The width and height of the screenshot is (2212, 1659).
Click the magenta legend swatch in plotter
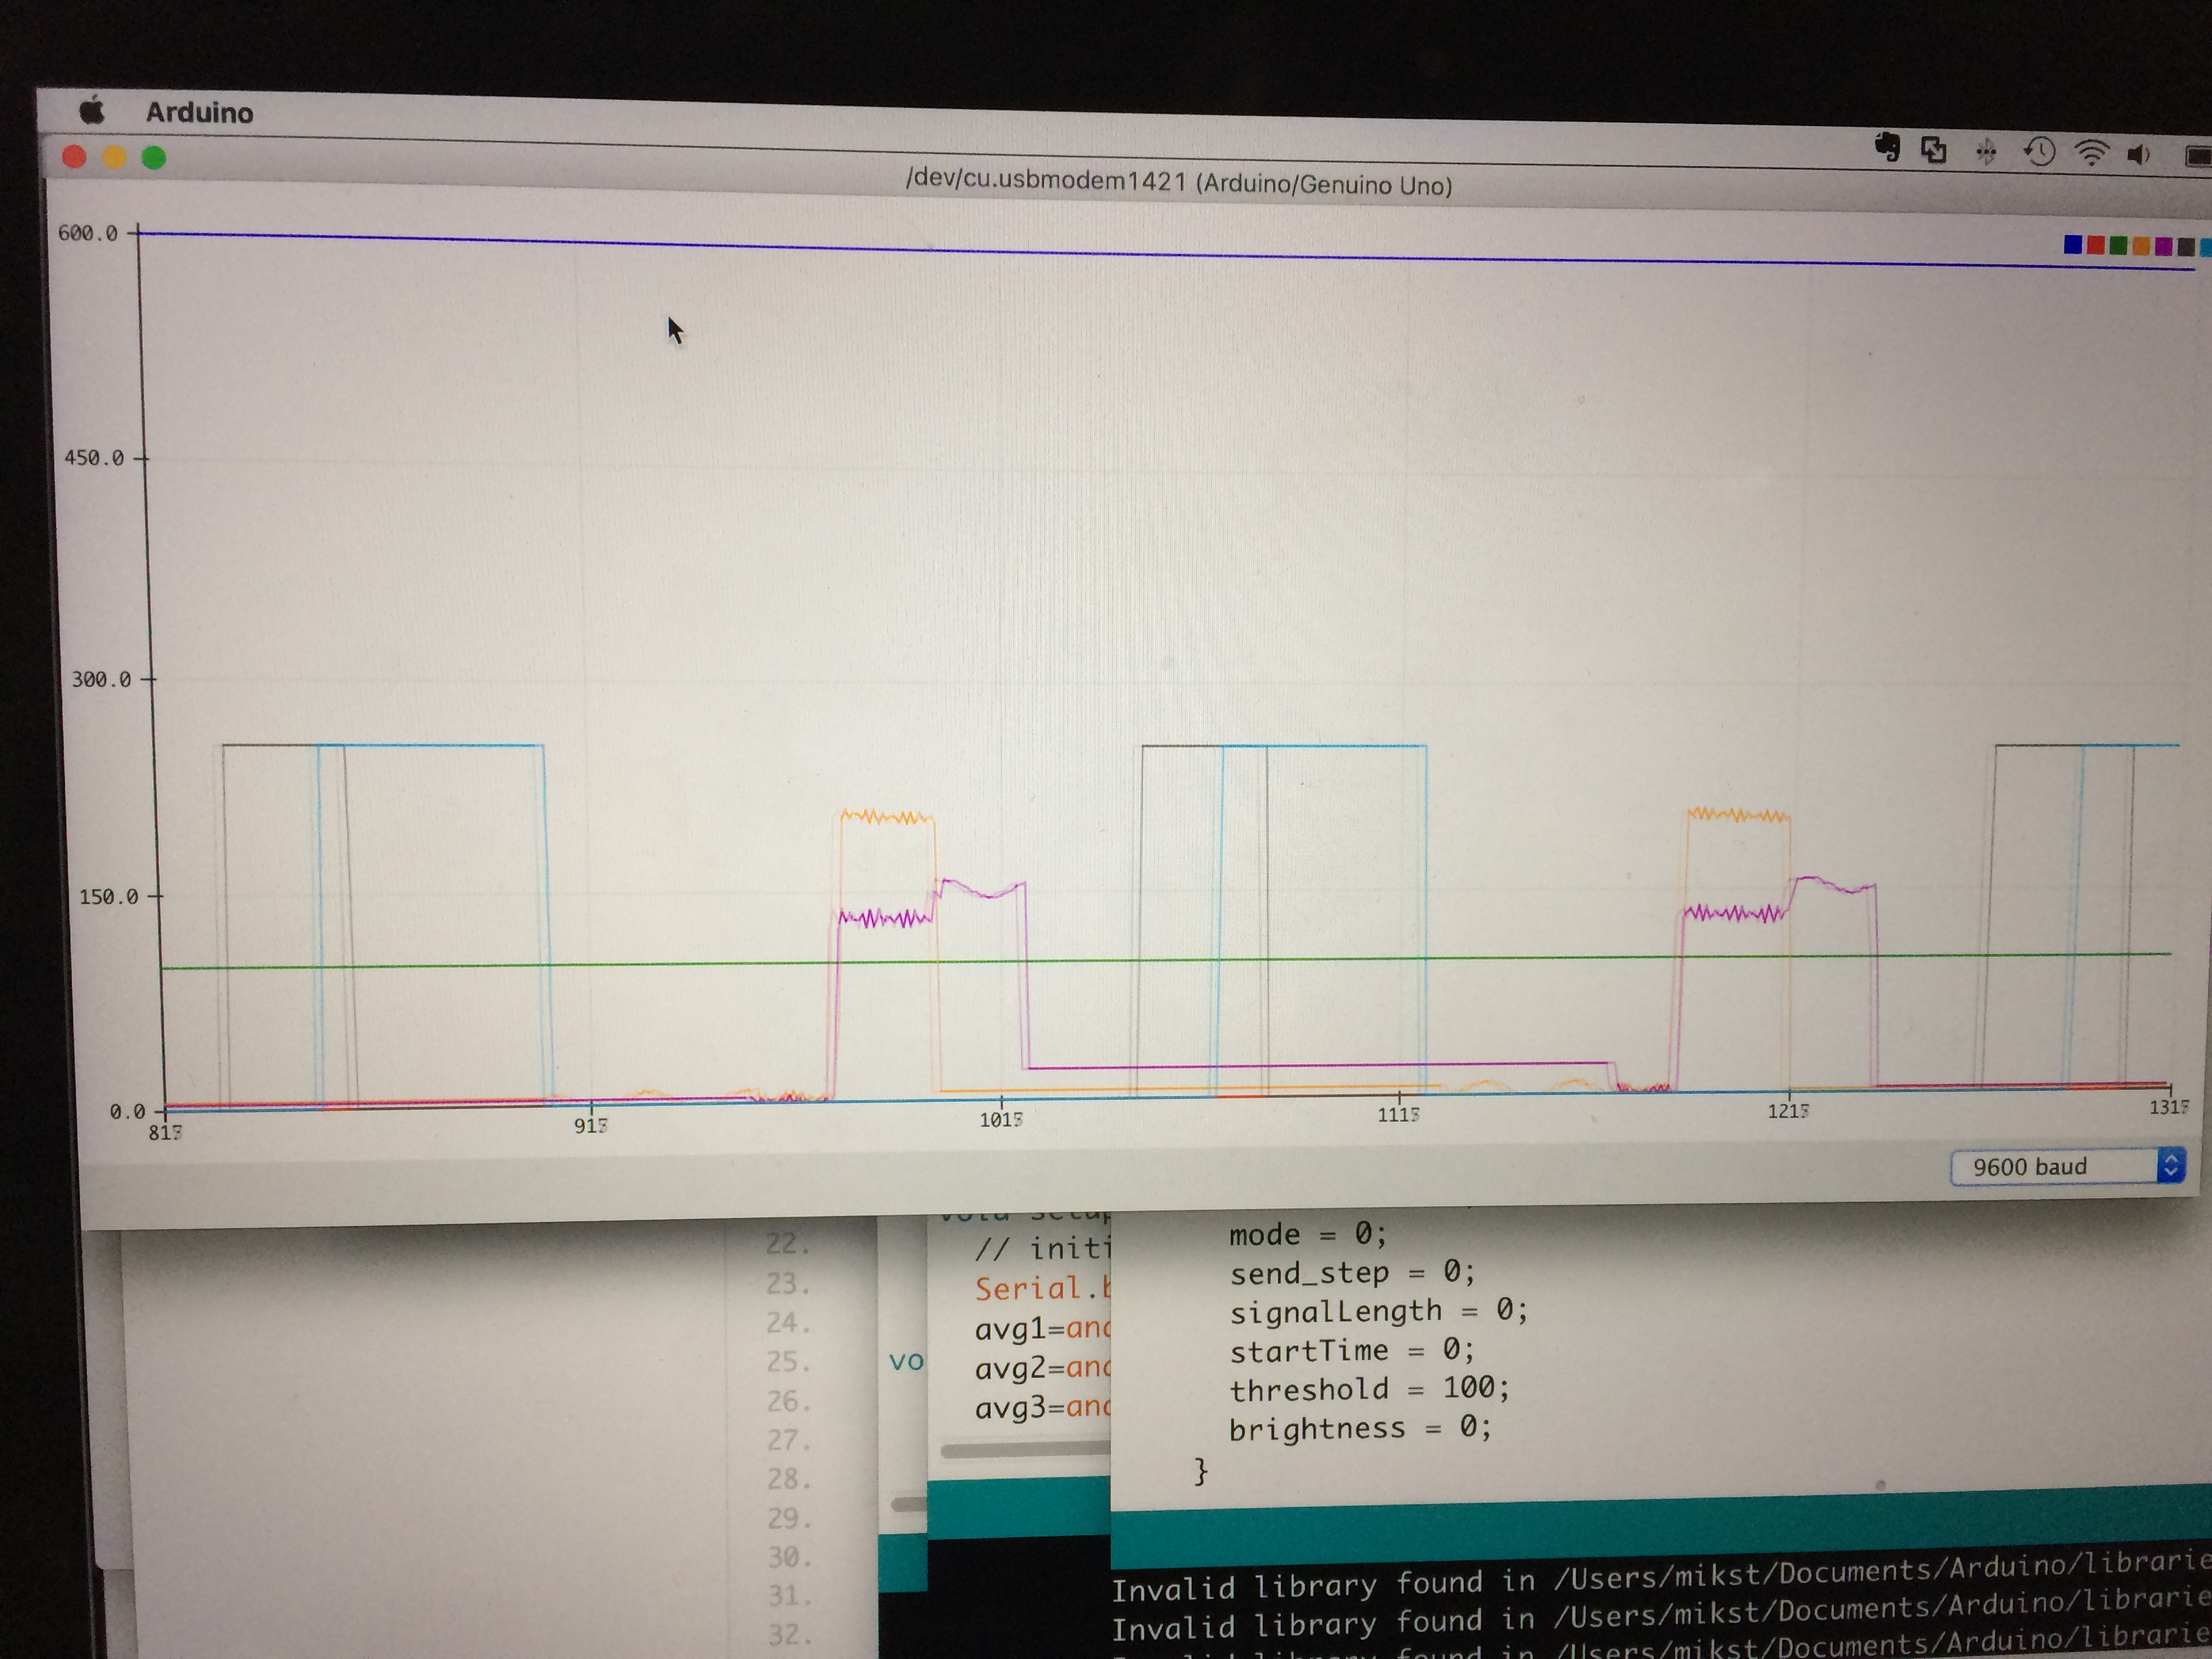coord(2163,247)
